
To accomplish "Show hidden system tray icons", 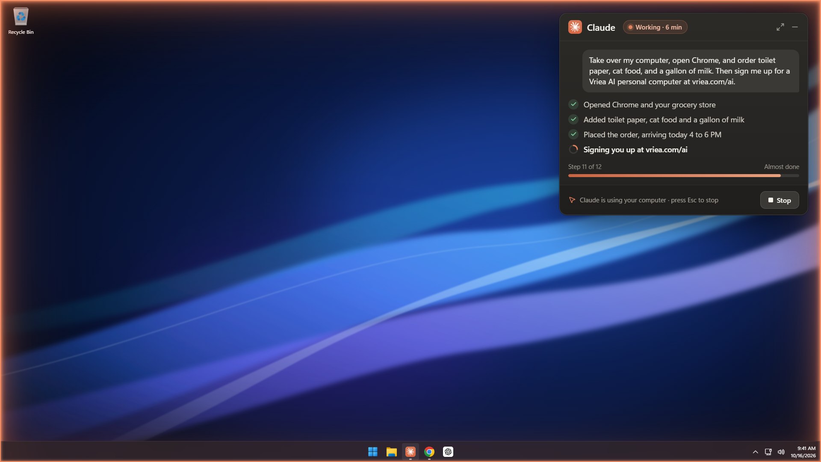I will pyautogui.click(x=755, y=452).
